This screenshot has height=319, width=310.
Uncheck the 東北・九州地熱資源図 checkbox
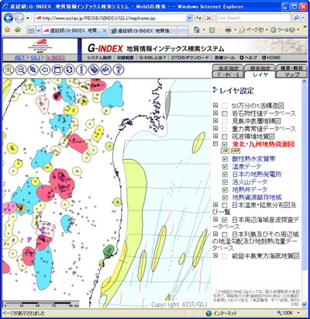click(225, 144)
